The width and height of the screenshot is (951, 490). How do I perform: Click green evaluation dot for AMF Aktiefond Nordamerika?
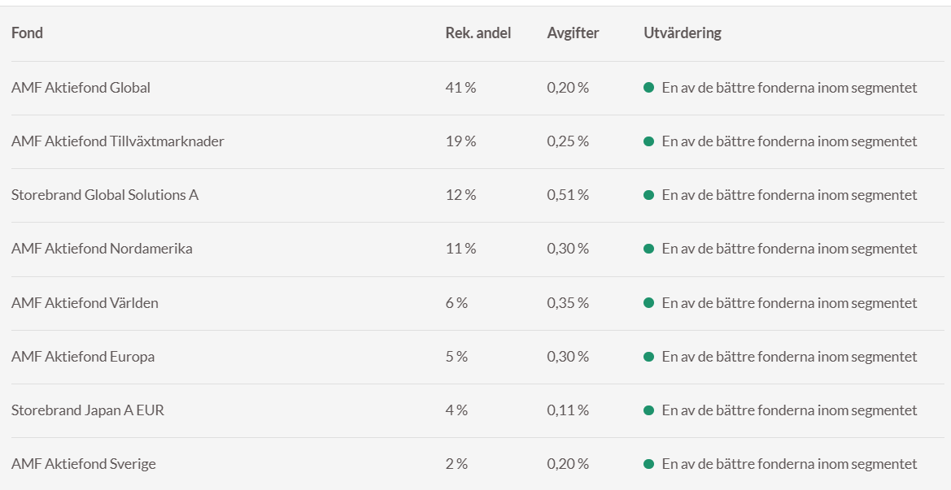coord(648,249)
